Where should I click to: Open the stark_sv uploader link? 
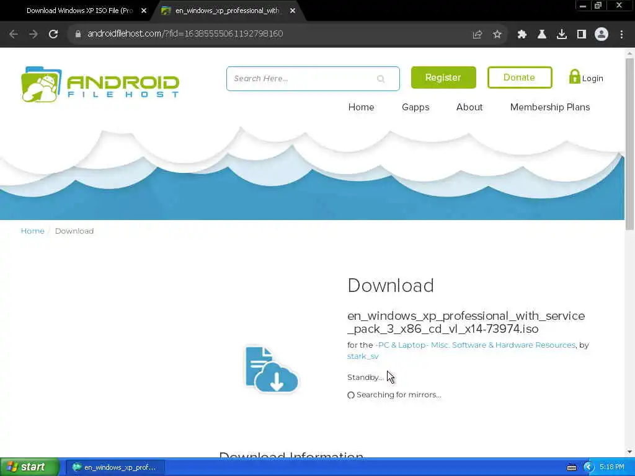(x=363, y=356)
